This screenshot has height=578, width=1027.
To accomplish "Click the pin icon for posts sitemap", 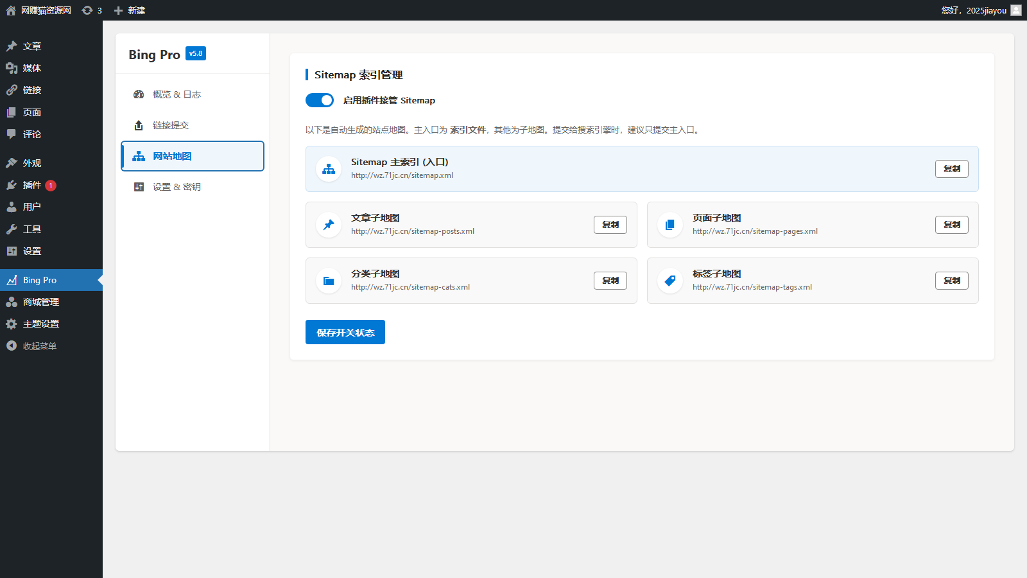I will tap(329, 225).
